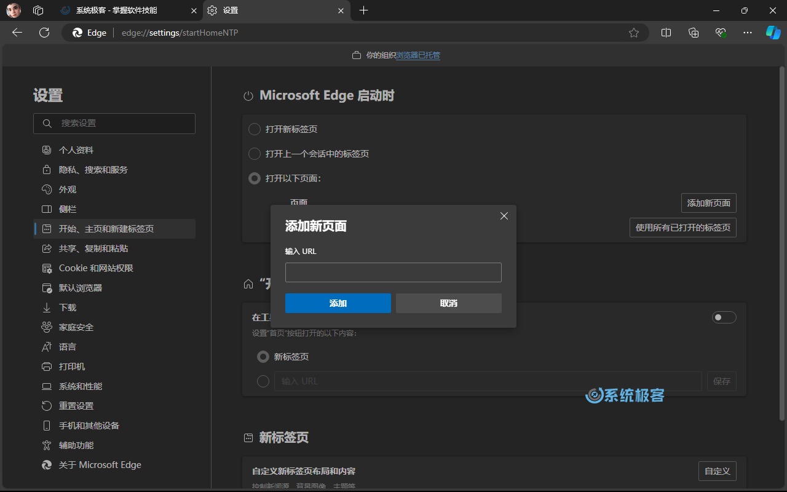Screen dimensions: 787x492
Task: Open the Collections icon
Action: click(x=694, y=33)
